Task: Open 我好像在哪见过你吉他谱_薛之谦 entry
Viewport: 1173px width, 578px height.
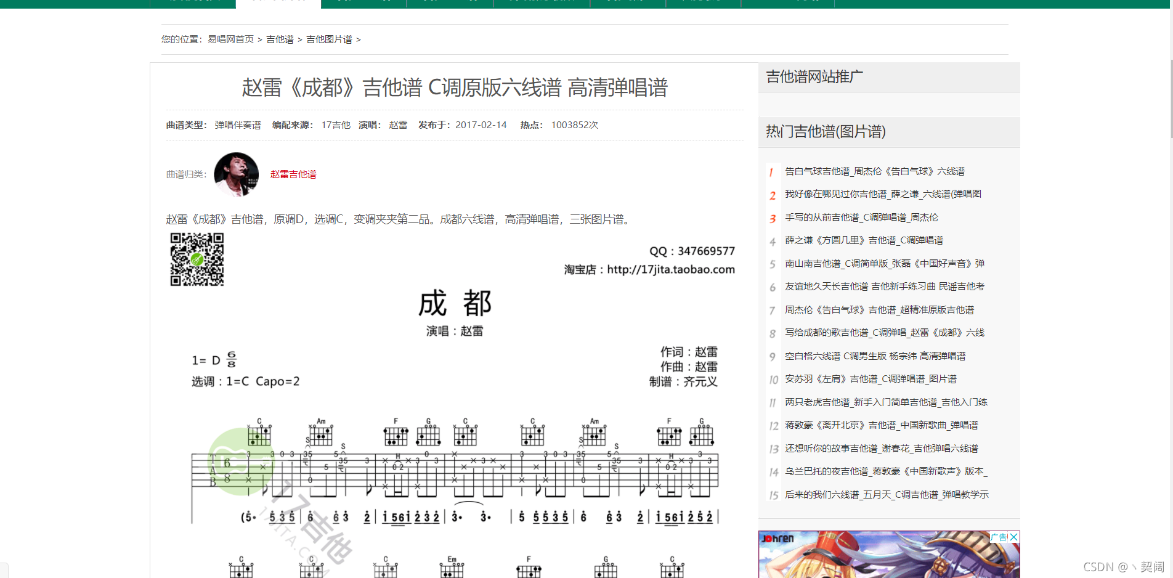Action: click(x=883, y=194)
